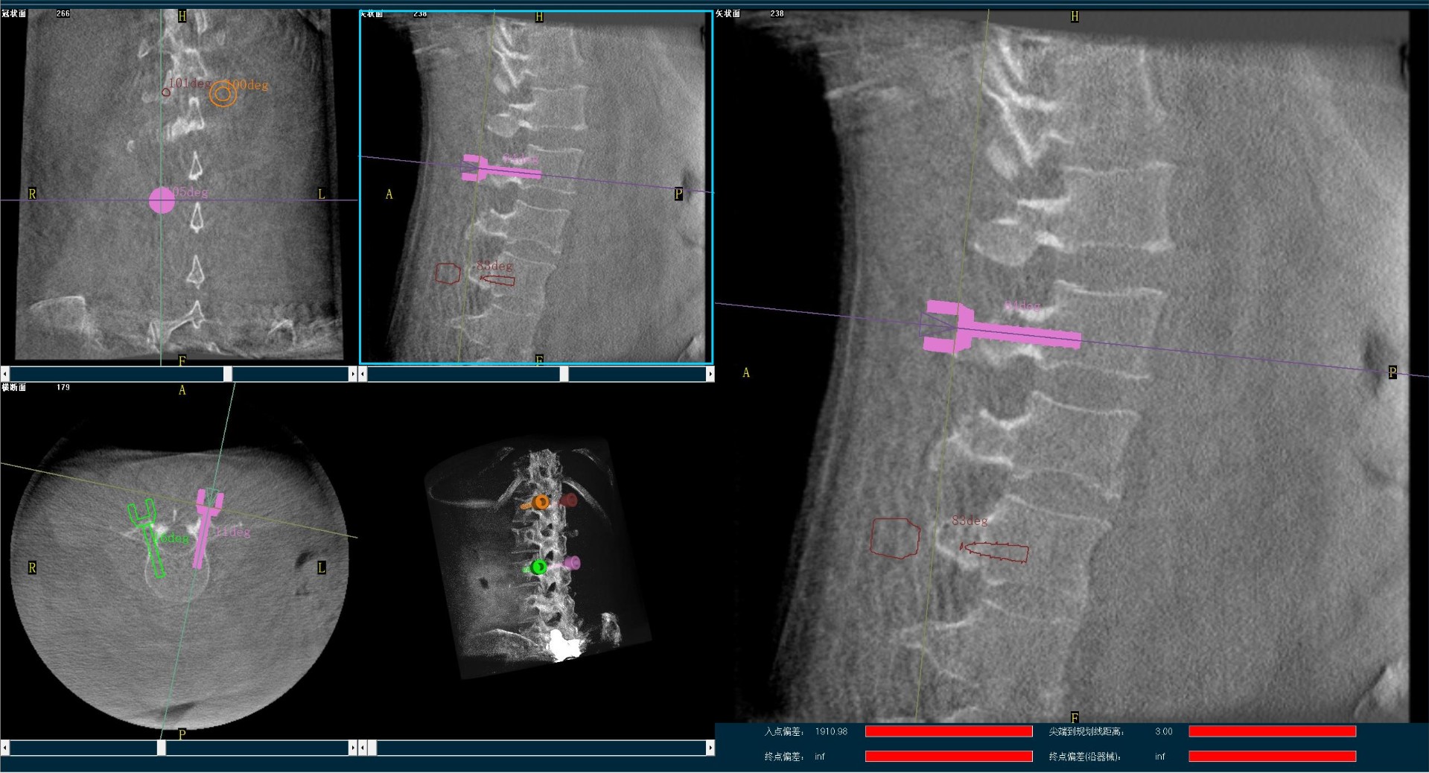
Task: Click the axial view slice slider thumb
Action: click(x=161, y=747)
